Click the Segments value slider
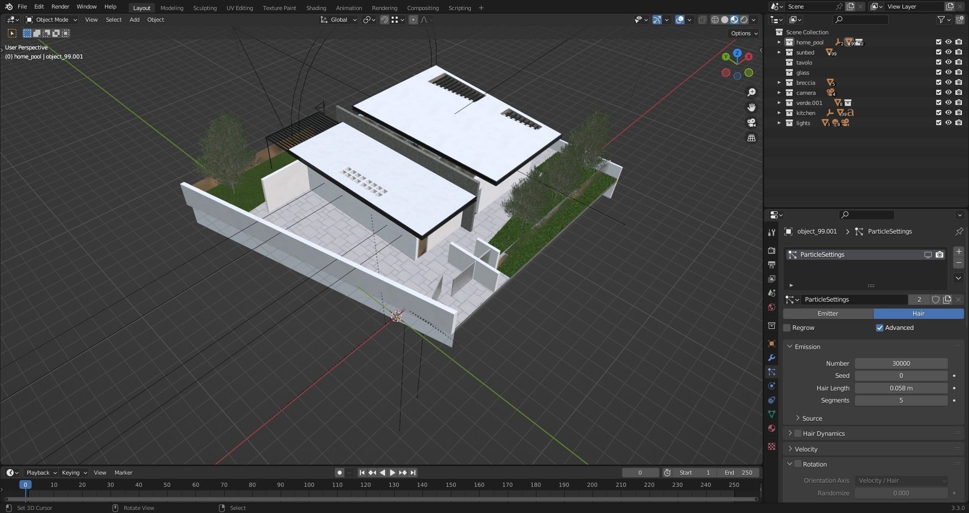The image size is (969, 513). (x=901, y=401)
